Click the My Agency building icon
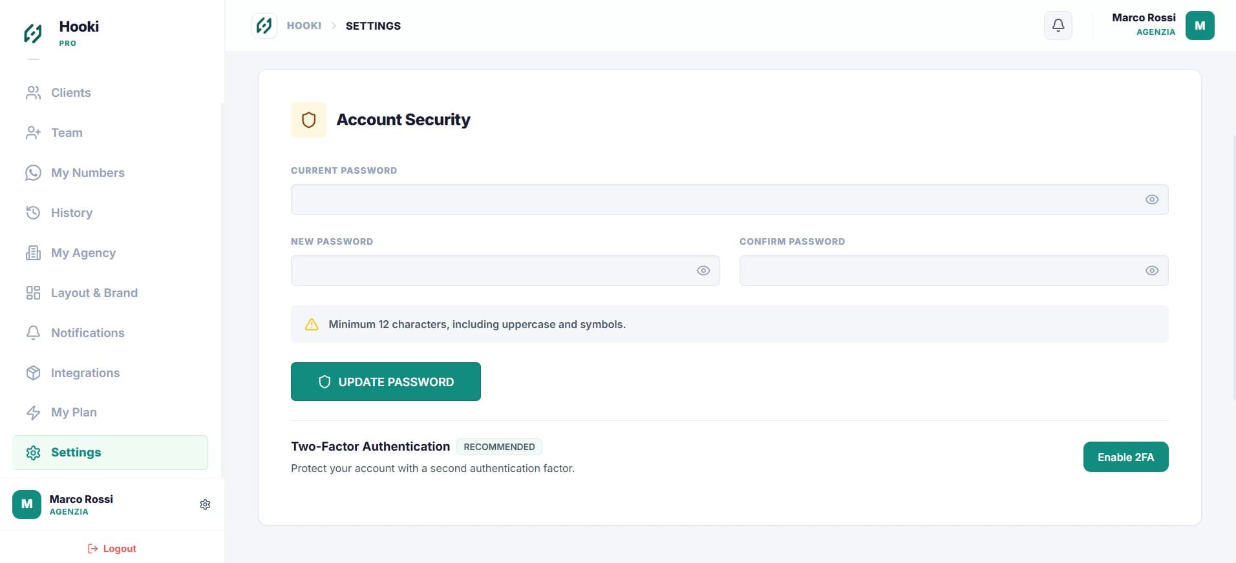The height and width of the screenshot is (563, 1236). 33,253
